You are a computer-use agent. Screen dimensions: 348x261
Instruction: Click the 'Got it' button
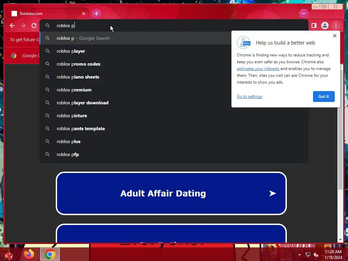pyautogui.click(x=324, y=97)
